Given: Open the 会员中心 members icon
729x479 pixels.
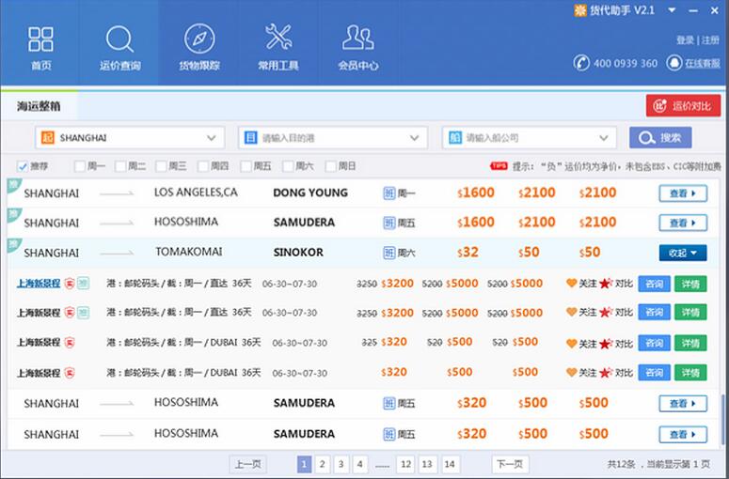Looking at the screenshot, I should tap(357, 38).
